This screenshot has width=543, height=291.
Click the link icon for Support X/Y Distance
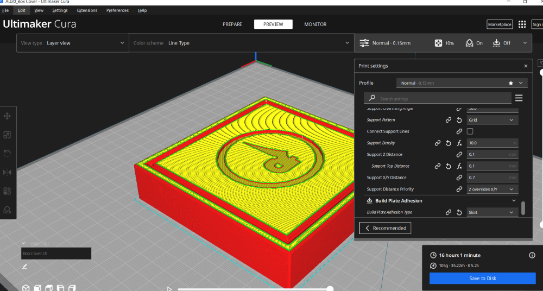click(x=459, y=178)
